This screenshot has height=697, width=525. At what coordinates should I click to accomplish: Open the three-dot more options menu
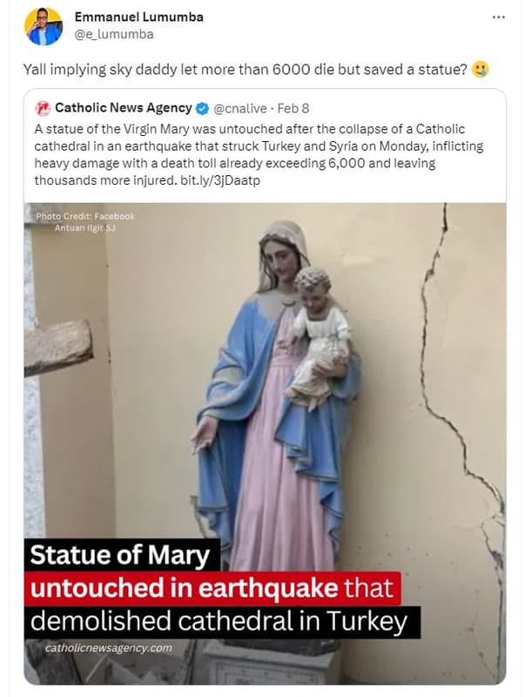tap(498, 17)
